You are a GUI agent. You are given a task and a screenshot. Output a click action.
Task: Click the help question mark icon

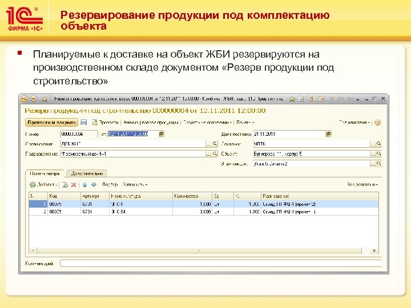coord(377,122)
